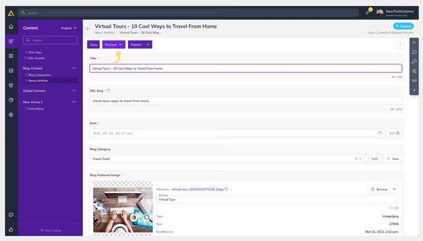The image size is (423, 241).
Task: Click into the Title text field
Action: tap(246, 68)
